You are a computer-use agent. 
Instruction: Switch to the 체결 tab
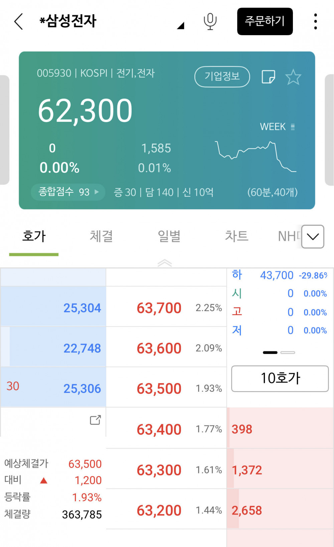(x=101, y=236)
